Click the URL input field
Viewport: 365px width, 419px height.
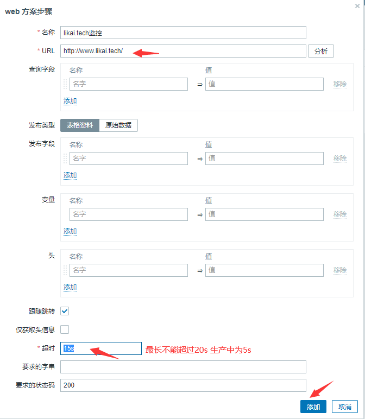(x=183, y=51)
